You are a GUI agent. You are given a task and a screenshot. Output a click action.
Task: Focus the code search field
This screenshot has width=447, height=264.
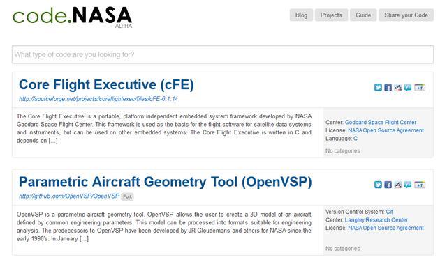pyautogui.click(x=223, y=54)
